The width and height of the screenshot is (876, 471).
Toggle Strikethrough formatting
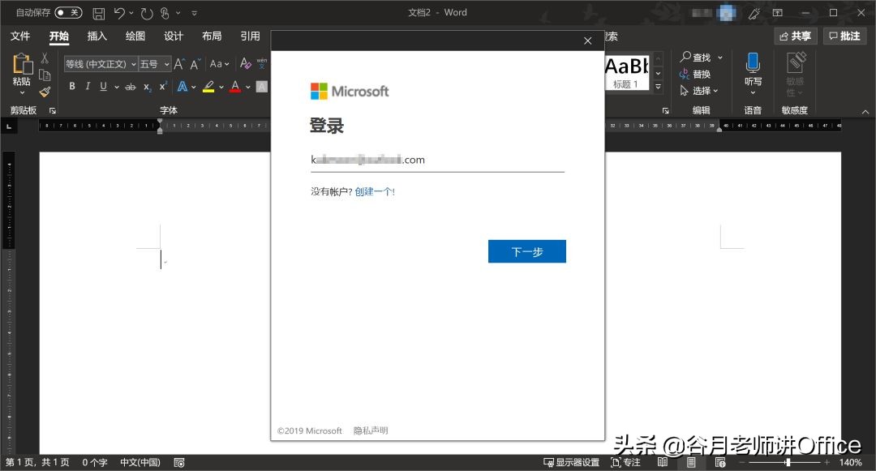click(x=130, y=87)
